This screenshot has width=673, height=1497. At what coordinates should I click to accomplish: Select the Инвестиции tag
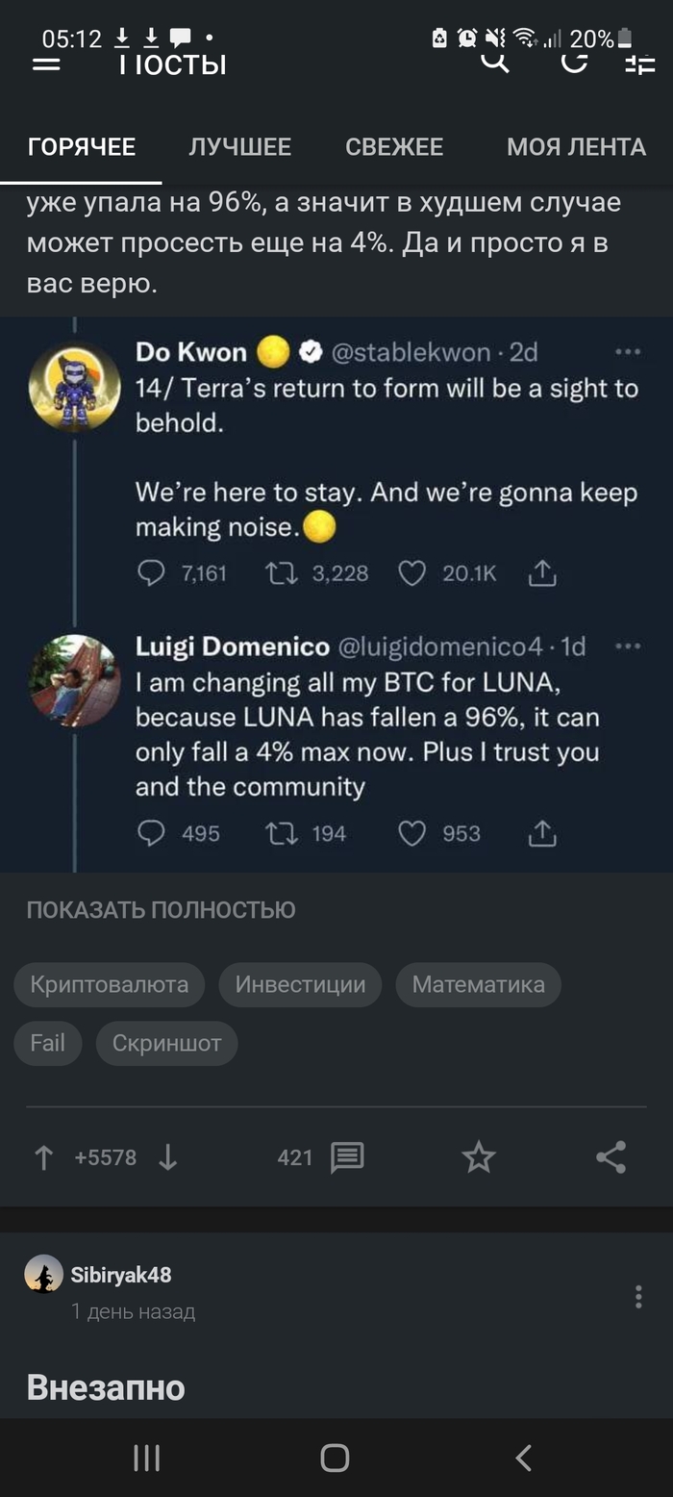[x=300, y=984]
